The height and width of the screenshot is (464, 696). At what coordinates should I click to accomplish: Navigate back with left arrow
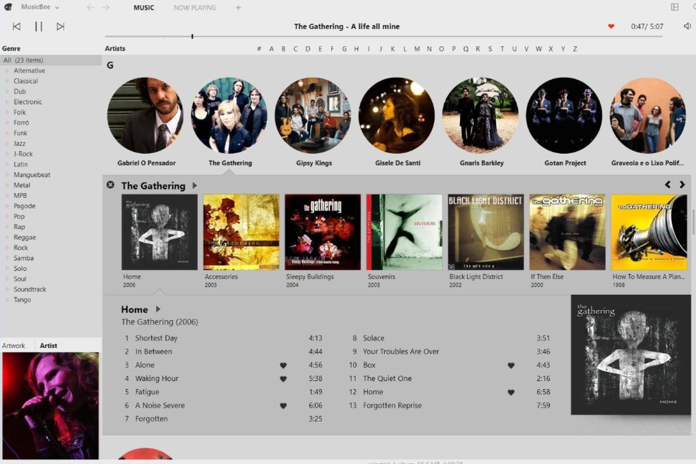(91, 7)
